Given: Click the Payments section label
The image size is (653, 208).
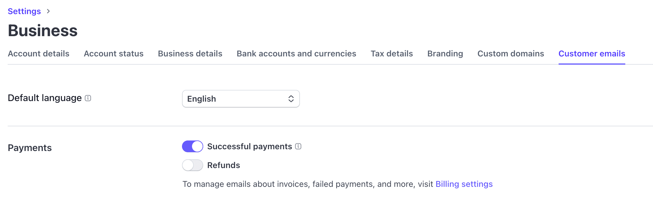Looking at the screenshot, I should (30, 148).
